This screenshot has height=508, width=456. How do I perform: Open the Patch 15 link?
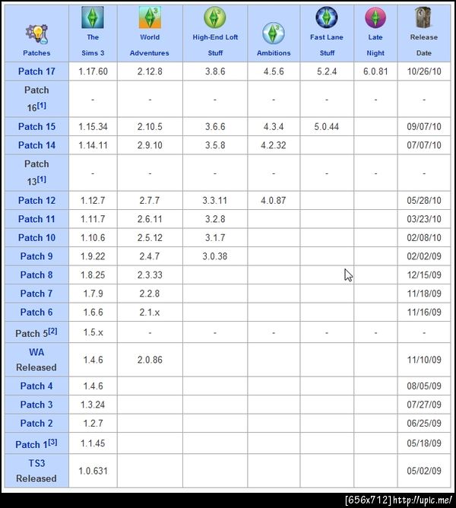click(36, 127)
